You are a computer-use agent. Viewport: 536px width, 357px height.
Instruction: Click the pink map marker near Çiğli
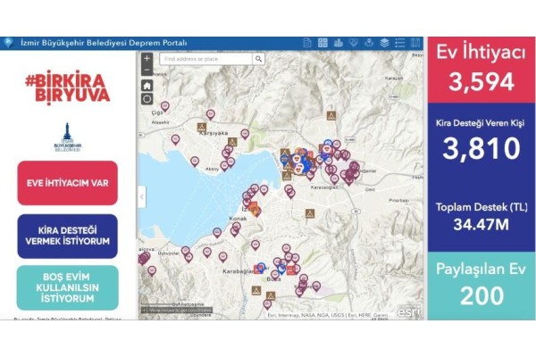(x=164, y=106)
